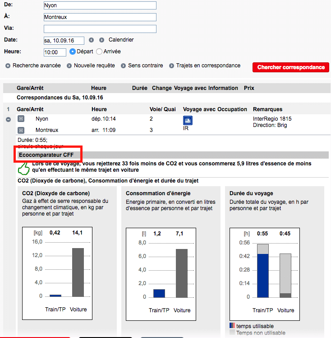This screenshot has width=331, height=338.
Task: Click the temps utilisable legend swatch
Action: pyautogui.click(x=232, y=325)
